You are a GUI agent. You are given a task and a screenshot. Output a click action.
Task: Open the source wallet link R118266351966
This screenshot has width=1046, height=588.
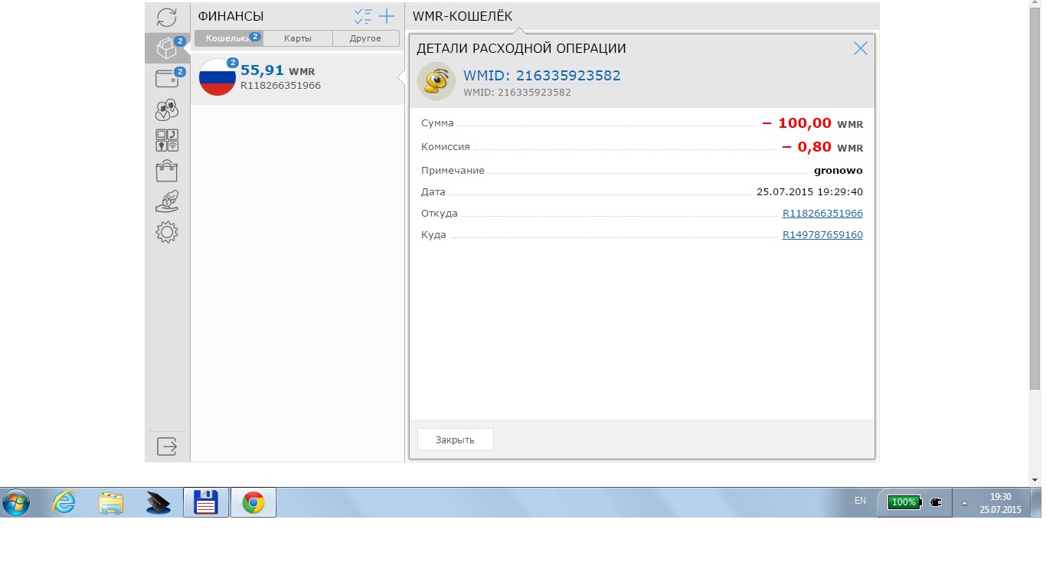click(x=822, y=214)
